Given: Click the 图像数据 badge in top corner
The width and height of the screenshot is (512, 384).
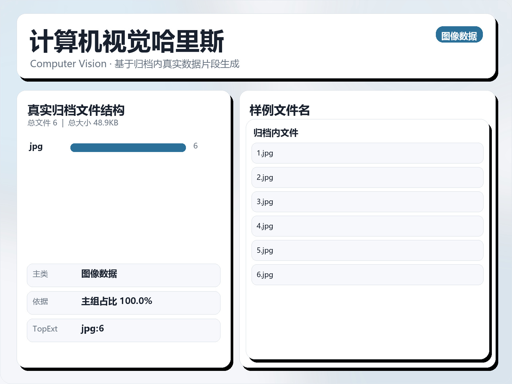Looking at the screenshot, I should click(460, 35).
